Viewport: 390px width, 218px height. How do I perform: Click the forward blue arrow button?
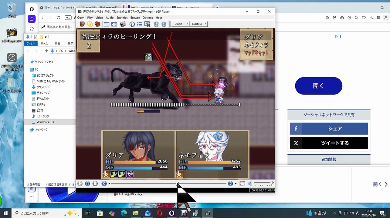pos(230,183)
